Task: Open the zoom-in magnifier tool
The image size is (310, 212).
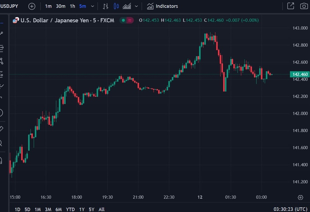Action: click(3, 143)
